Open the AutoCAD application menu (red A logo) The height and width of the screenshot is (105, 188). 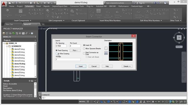point(4,4)
